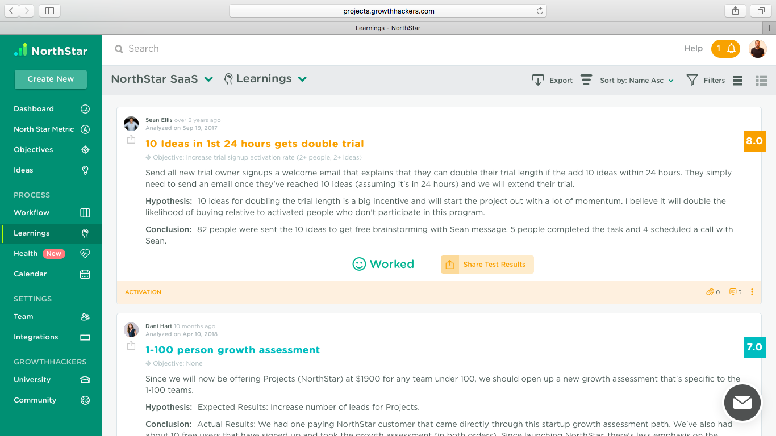Open Workflow in the sidebar
Image resolution: width=776 pixels, height=436 pixels.
32,213
